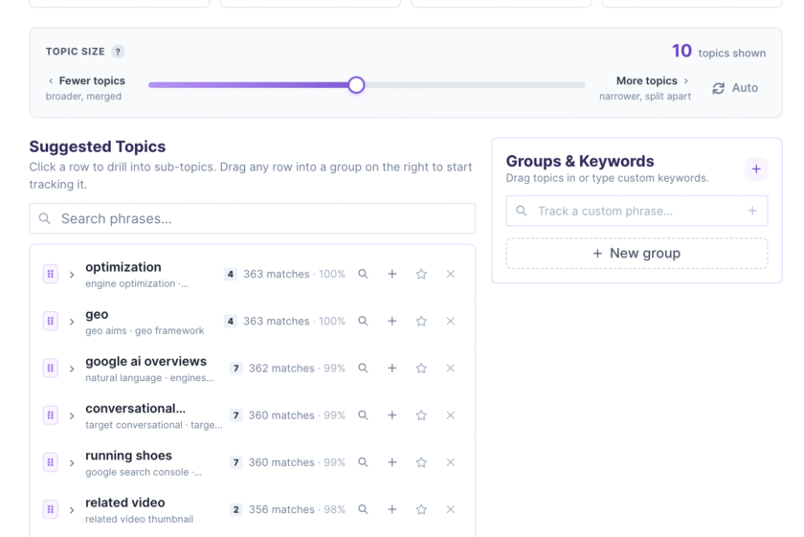The image size is (804, 537).
Task: Expand the running shoes sub-topics
Action: coord(72,463)
